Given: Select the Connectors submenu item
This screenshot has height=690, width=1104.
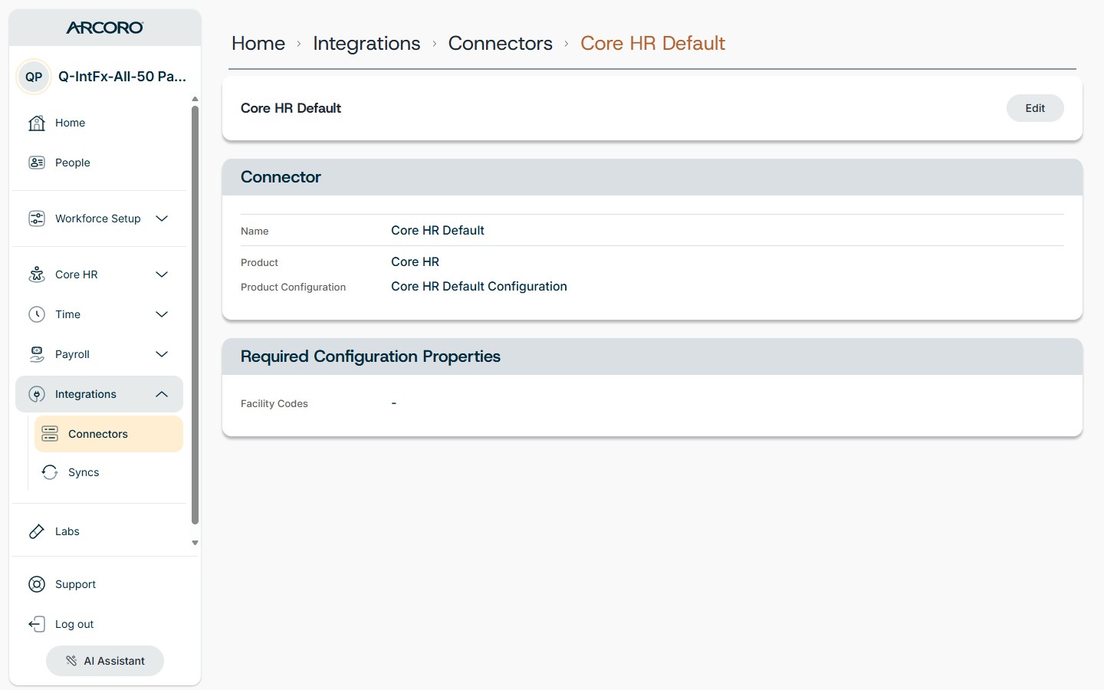Looking at the screenshot, I should click(x=109, y=434).
